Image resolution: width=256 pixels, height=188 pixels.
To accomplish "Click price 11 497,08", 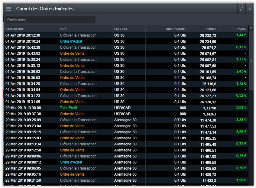I will pyautogui.click(x=208, y=157).
